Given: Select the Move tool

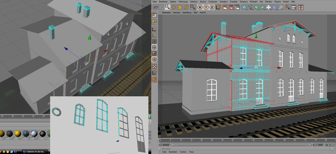Looking at the screenshot, I should point(174,7).
